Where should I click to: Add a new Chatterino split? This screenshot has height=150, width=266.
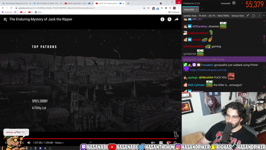pos(264,16)
